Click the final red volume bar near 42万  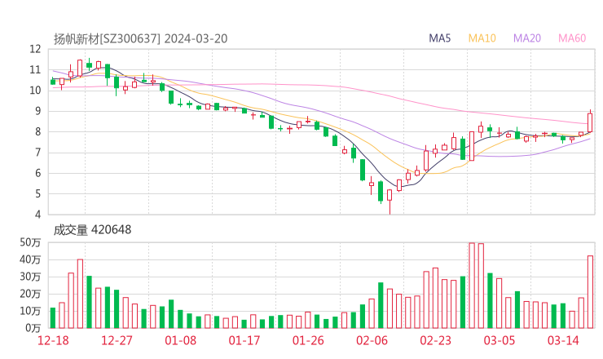click(590, 292)
